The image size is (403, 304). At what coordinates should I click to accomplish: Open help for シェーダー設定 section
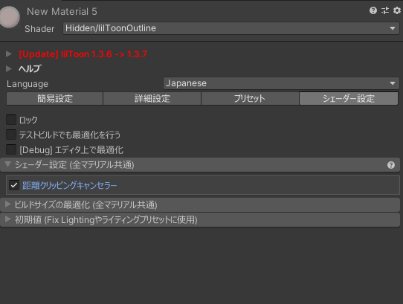[391, 165]
